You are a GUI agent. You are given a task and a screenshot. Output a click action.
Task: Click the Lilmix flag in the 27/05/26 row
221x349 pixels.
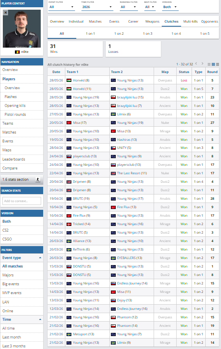pos(113,114)
